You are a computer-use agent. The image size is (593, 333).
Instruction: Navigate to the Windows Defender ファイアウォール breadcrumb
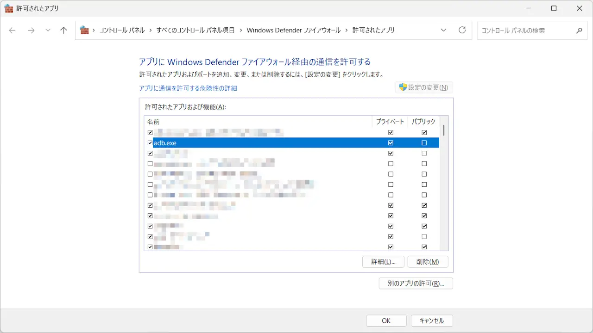293,30
